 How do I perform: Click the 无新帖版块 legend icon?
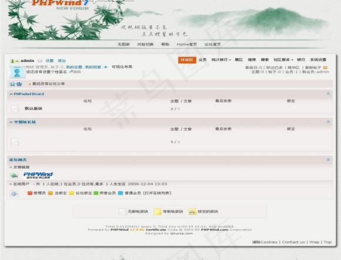click(x=122, y=211)
